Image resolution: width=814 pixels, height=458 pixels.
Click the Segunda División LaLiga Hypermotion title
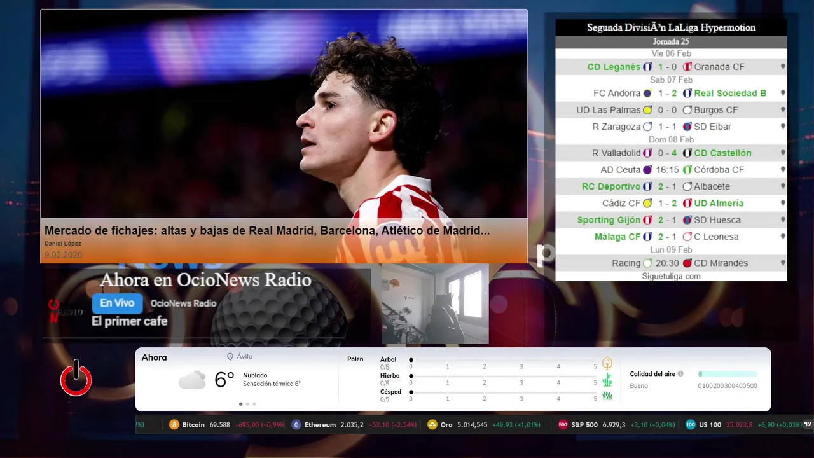(x=671, y=27)
